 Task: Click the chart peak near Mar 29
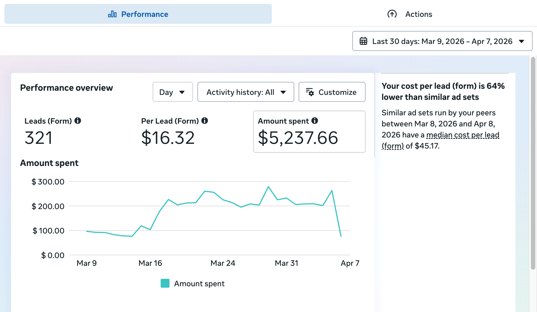point(268,187)
